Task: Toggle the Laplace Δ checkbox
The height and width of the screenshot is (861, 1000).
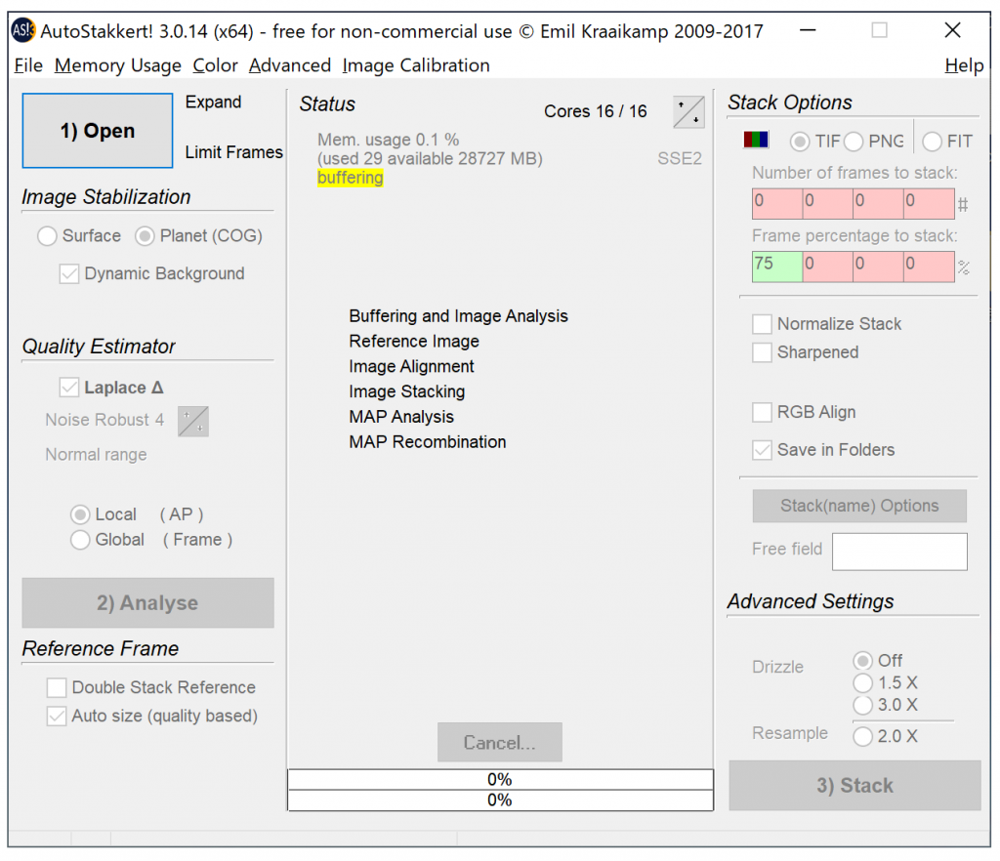Action: [x=111, y=388]
